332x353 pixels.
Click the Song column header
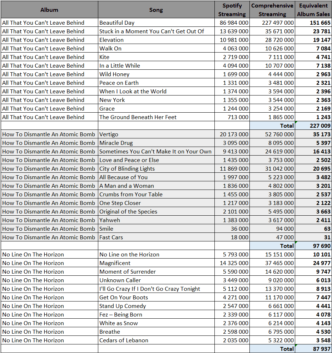click(156, 10)
